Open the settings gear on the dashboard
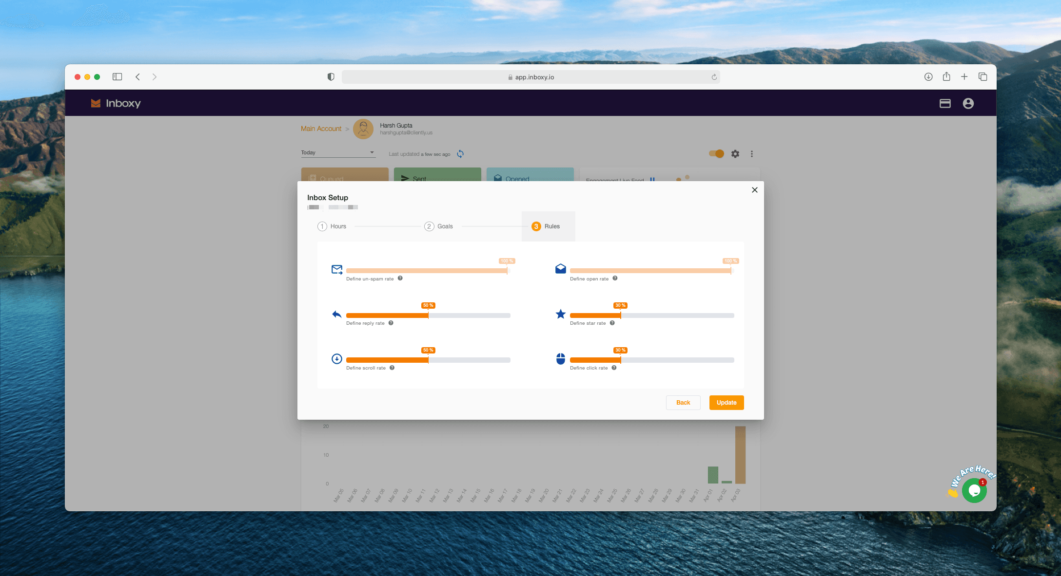The width and height of the screenshot is (1061, 576). (x=735, y=153)
